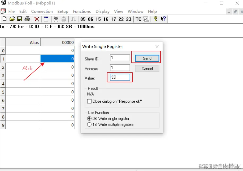
Task: Click the alias cell in row 4
Action: tap(23, 84)
